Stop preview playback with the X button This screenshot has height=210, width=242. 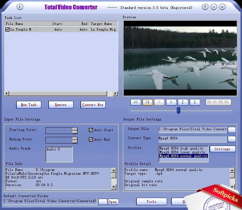(135, 102)
